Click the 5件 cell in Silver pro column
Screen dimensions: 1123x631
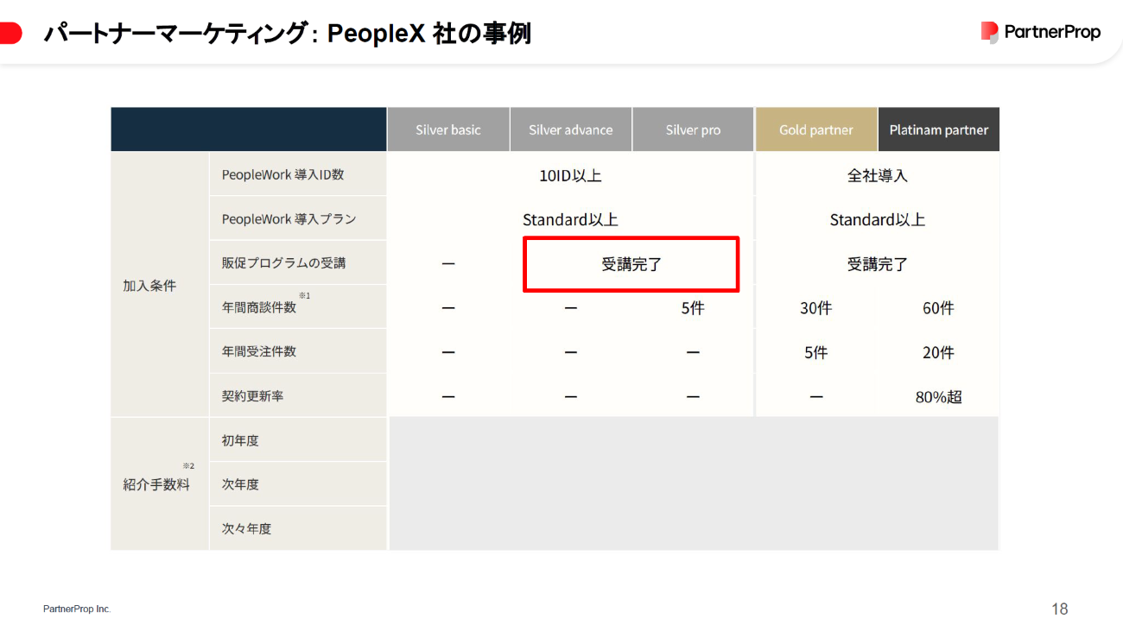pyautogui.click(x=693, y=308)
